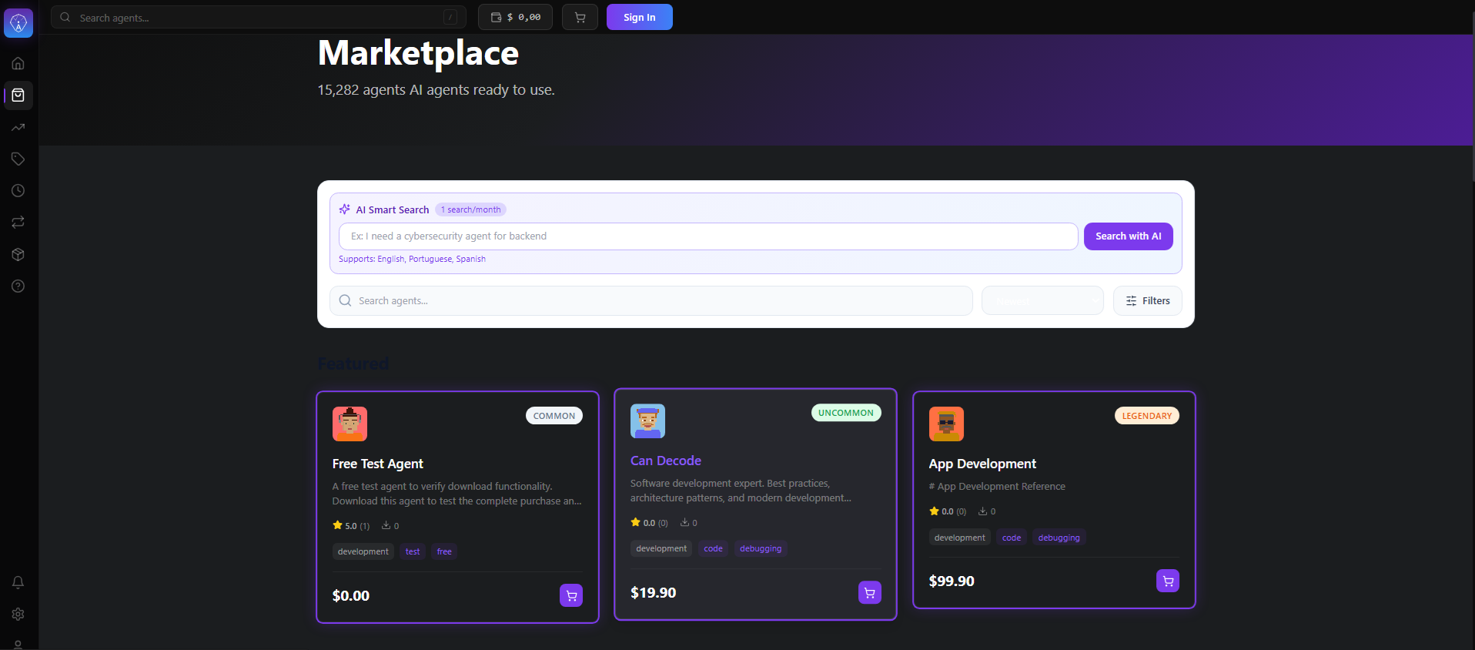The image size is (1475, 650).
Task: Click the Can Decode avatar image
Action: pos(647,420)
